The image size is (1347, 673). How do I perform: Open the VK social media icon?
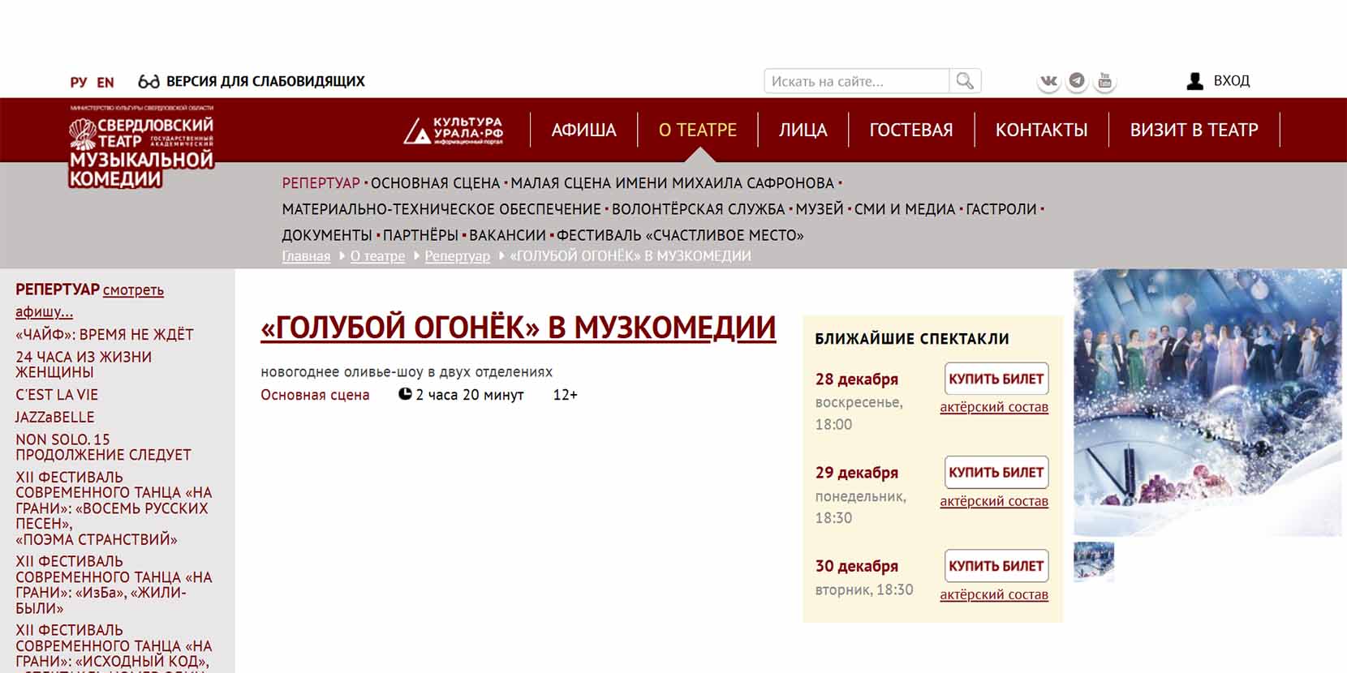tap(1048, 81)
